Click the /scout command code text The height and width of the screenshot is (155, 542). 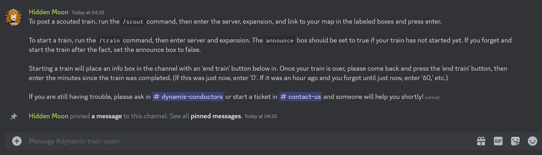133,22
